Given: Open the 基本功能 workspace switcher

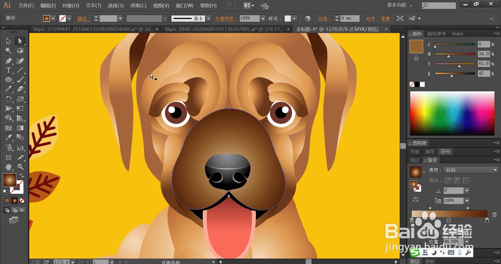Looking at the screenshot, I should [400, 5].
